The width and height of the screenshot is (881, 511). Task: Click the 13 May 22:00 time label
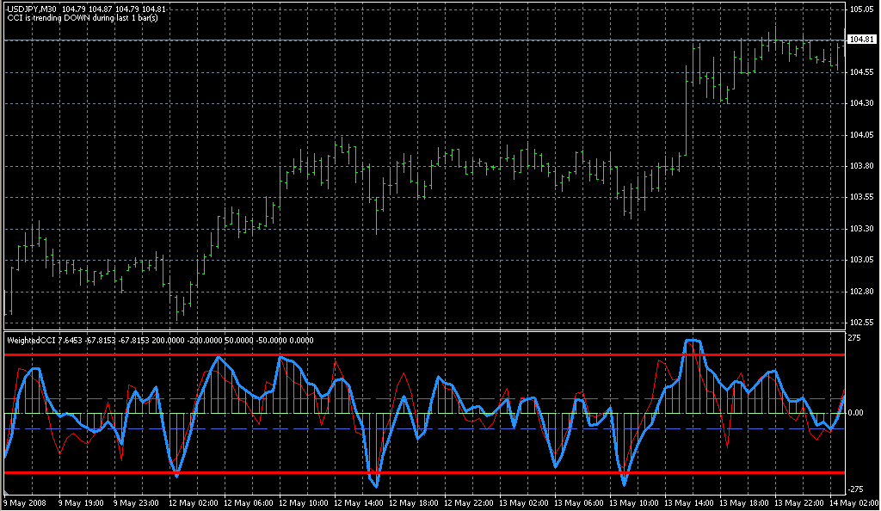801,502
